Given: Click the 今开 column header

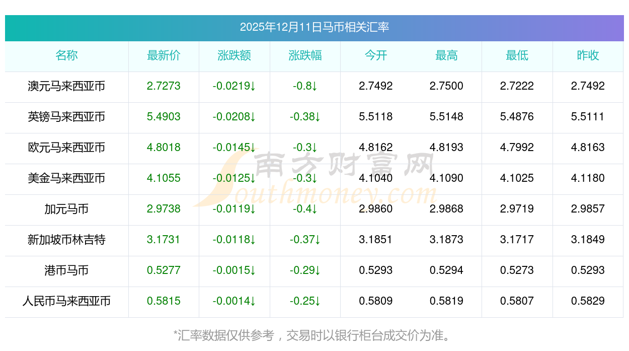Looking at the screenshot, I should point(375,55).
